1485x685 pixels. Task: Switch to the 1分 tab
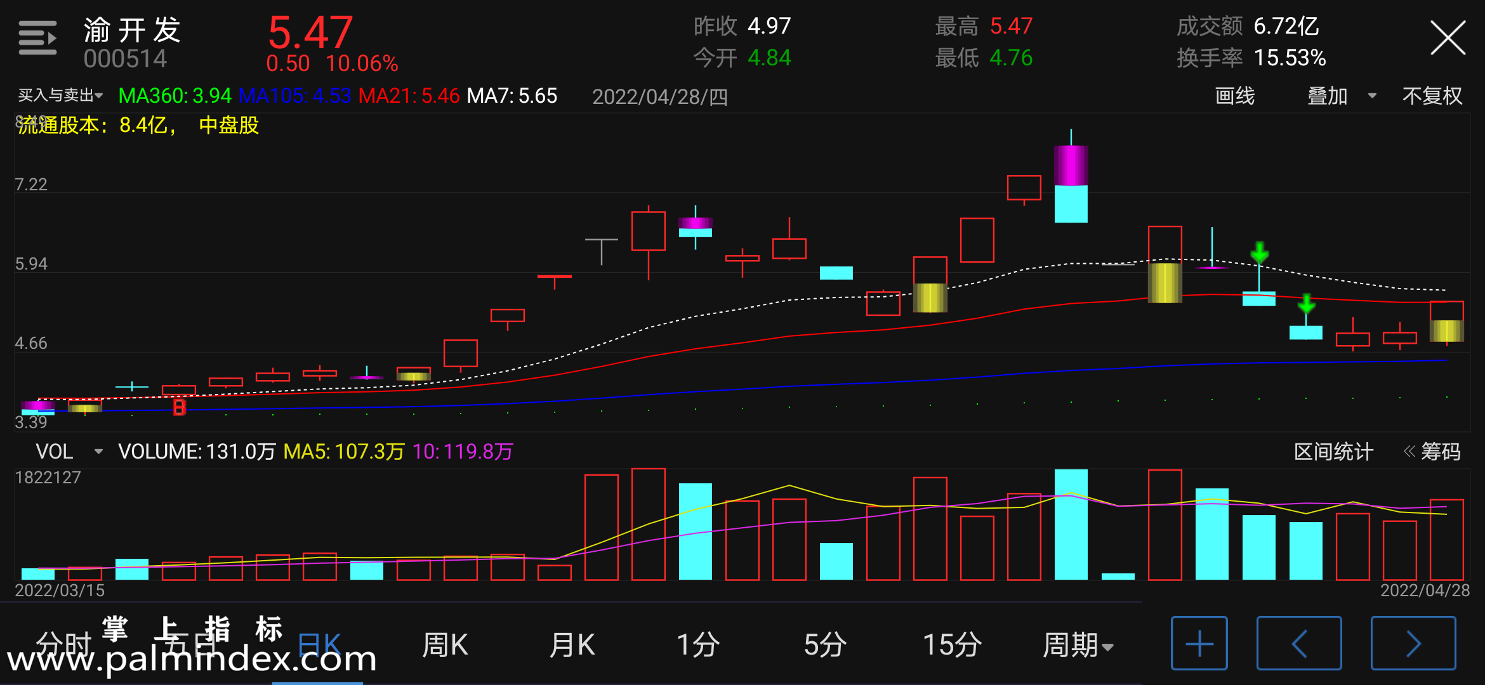pyautogui.click(x=698, y=645)
